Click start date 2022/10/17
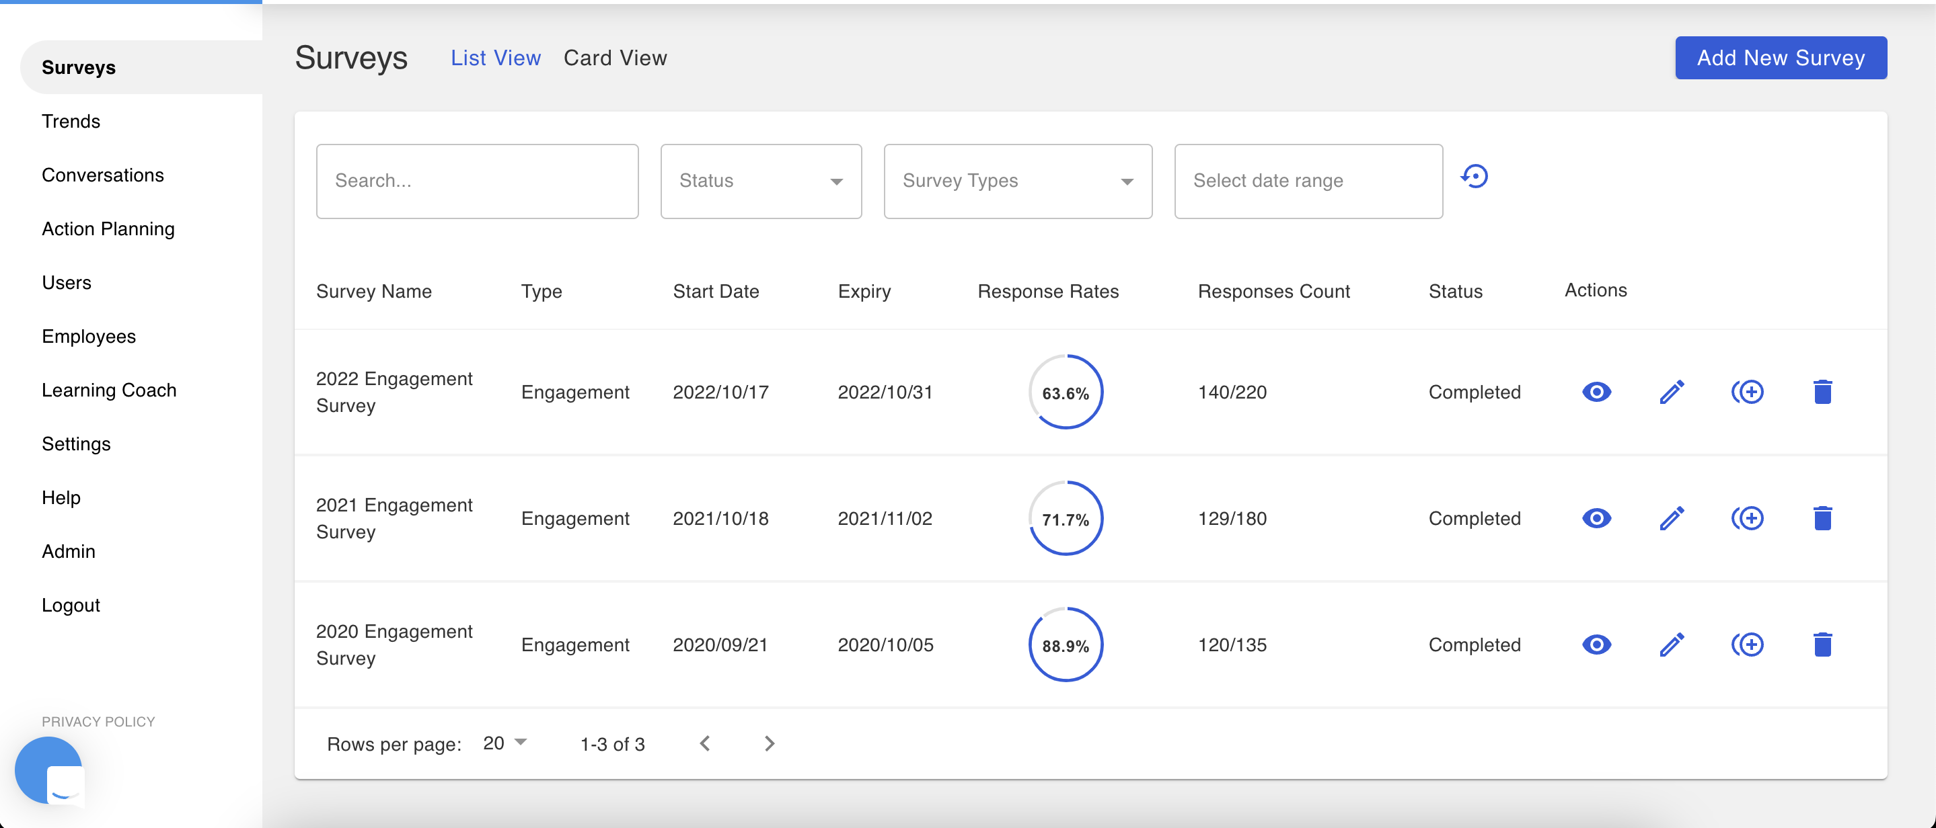The height and width of the screenshot is (828, 1936). 720,392
